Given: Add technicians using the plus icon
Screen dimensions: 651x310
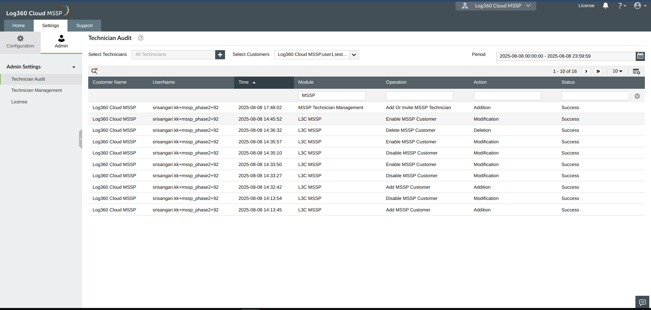Looking at the screenshot, I should [220, 55].
